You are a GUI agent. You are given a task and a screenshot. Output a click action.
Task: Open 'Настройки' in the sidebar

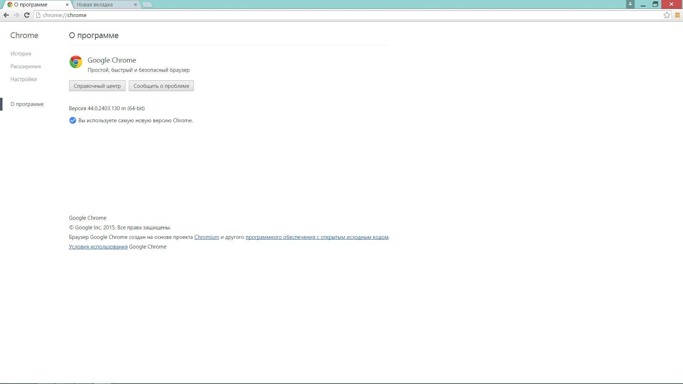coord(23,79)
